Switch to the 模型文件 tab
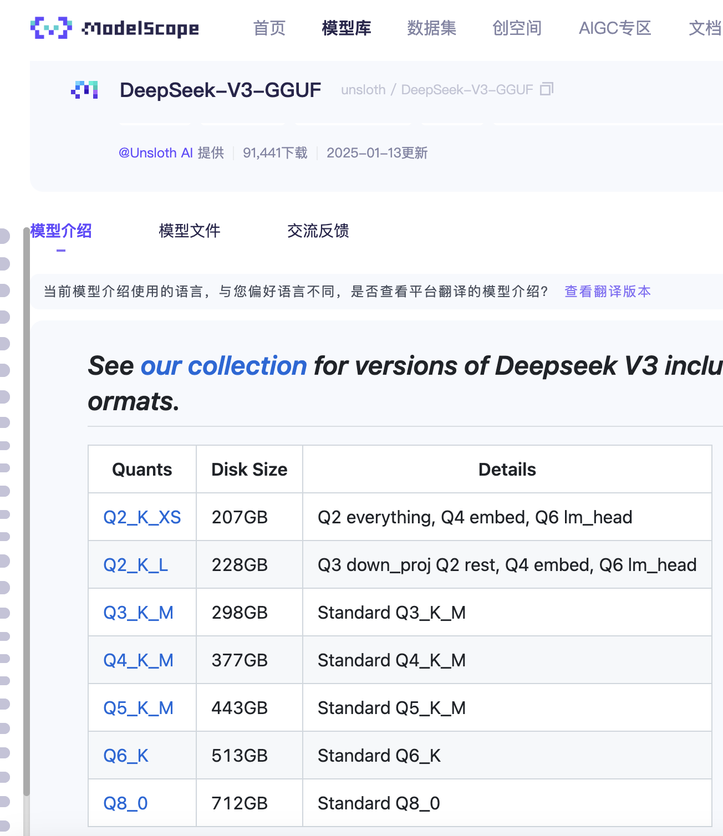 click(189, 231)
